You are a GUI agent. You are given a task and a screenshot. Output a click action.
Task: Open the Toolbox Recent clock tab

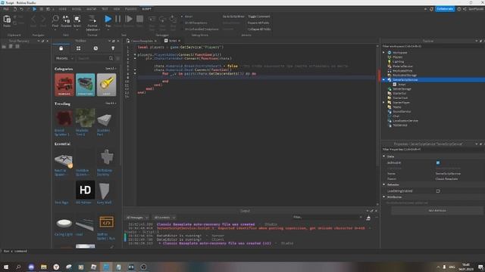coord(95,48)
